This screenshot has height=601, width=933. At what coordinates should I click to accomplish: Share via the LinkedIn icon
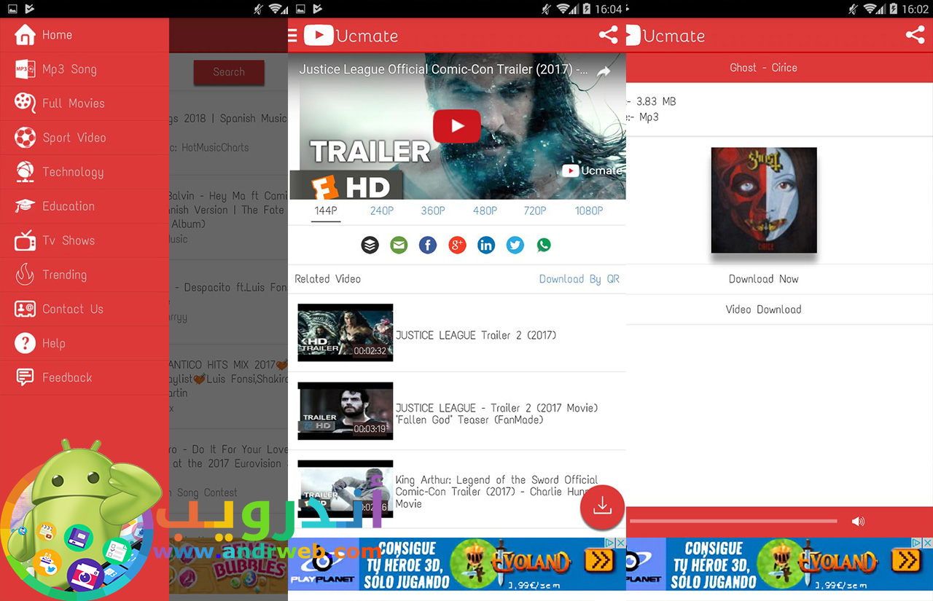tap(486, 245)
